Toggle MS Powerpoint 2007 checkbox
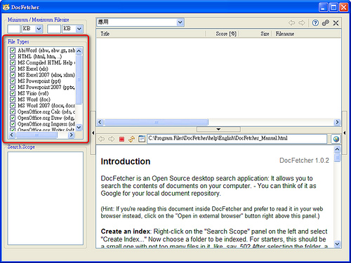This screenshot has width=351, height=263. tap(13, 87)
